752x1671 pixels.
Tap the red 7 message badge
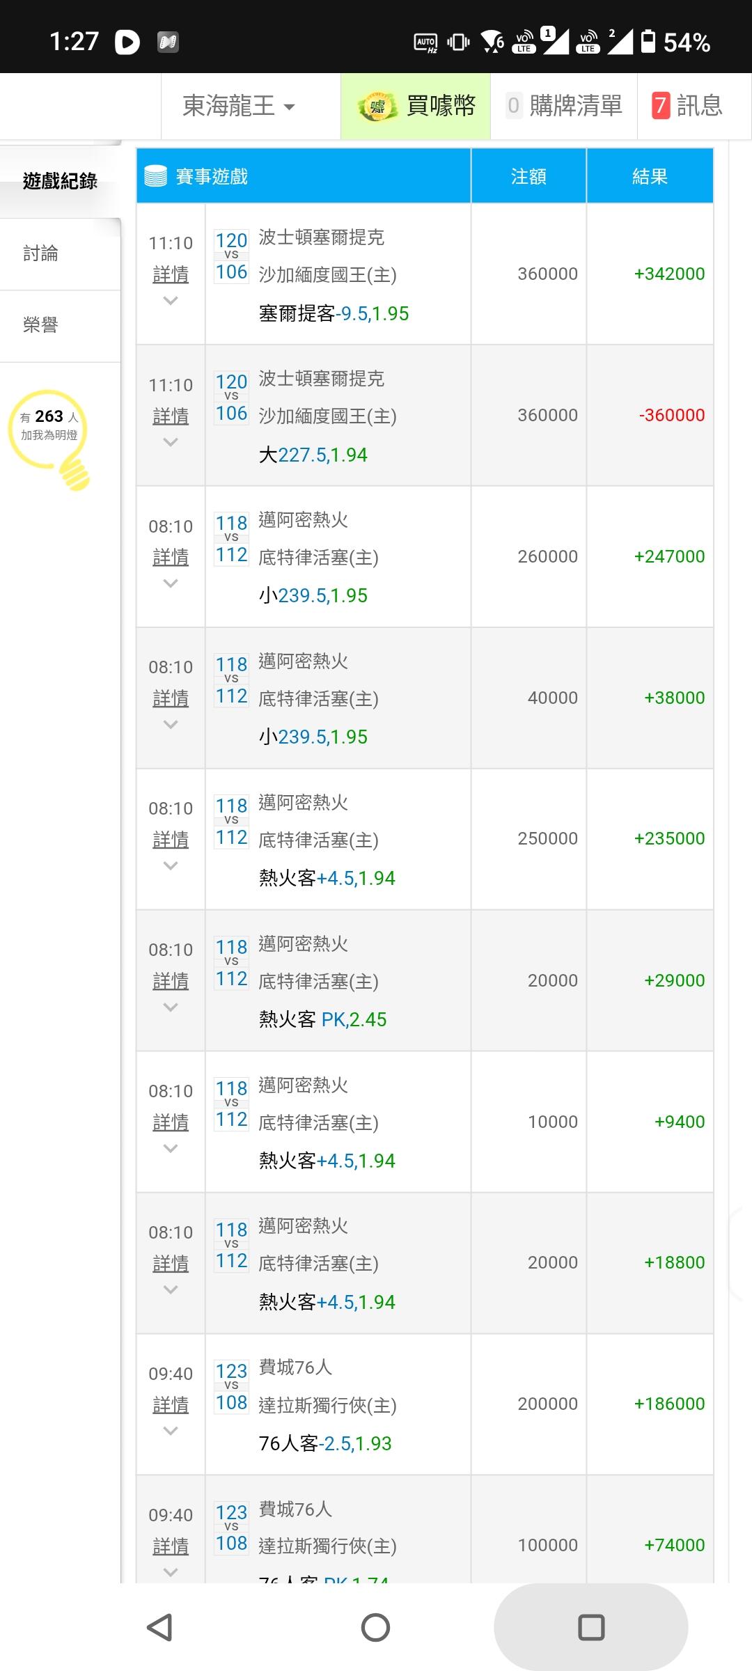tap(660, 106)
